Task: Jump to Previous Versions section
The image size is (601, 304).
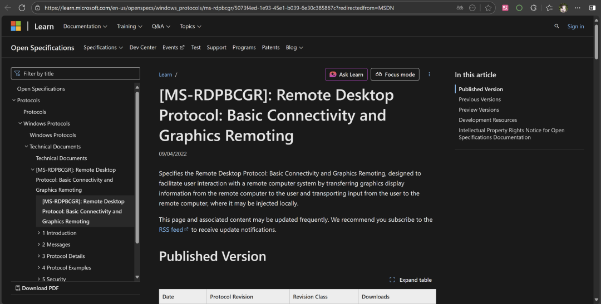Action: (x=480, y=99)
